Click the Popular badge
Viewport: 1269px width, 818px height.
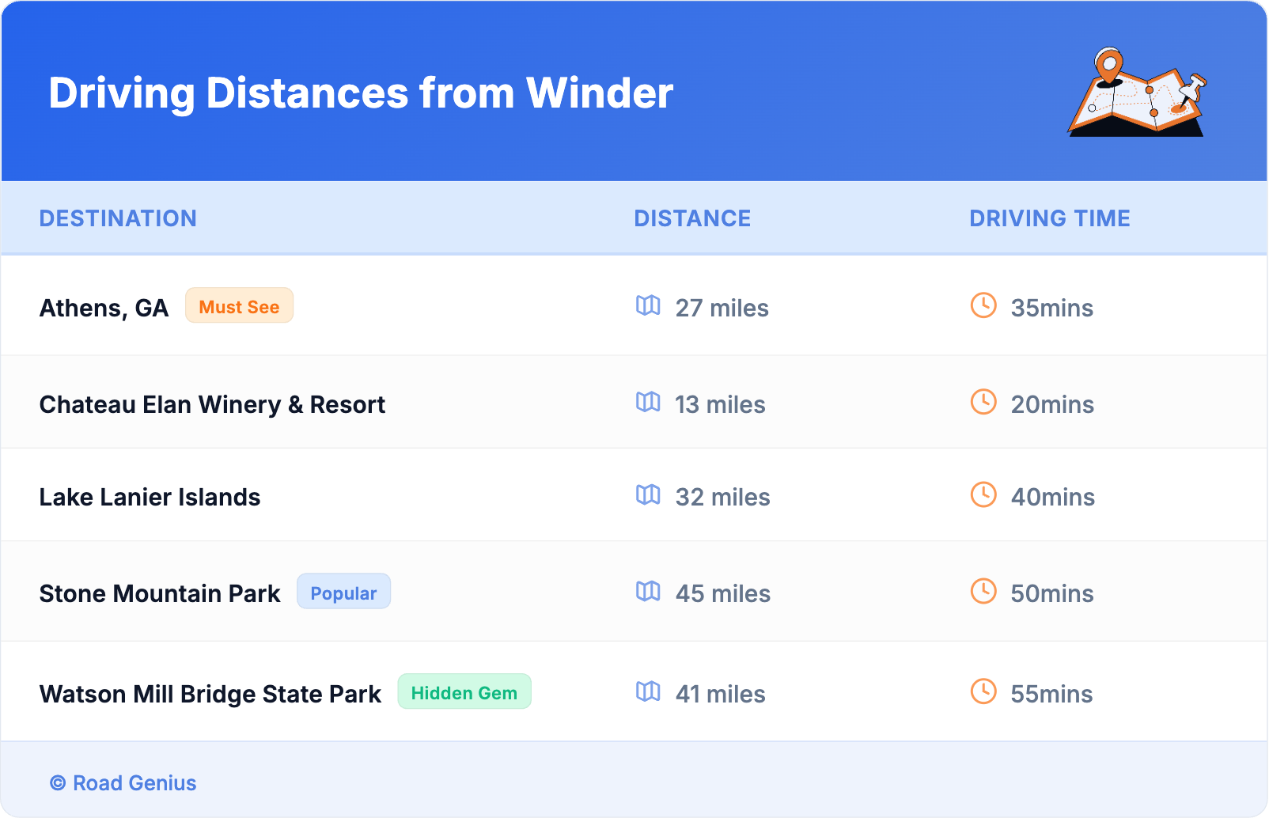(343, 592)
